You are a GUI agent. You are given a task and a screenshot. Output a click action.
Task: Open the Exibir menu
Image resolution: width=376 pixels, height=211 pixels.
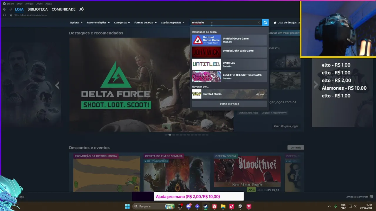pyautogui.click(x=19, y=4)
